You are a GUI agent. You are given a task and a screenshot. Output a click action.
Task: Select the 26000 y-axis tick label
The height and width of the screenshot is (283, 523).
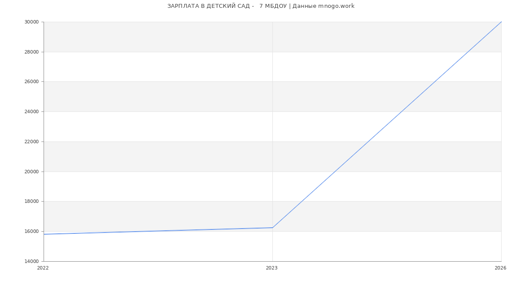tap(32, 82)
